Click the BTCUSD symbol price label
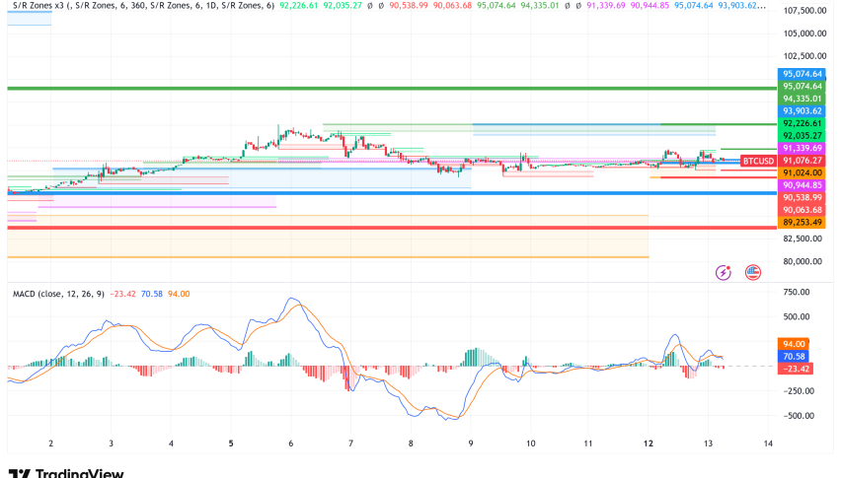Viewport: 841px width, 478px height. click(757, 160)
